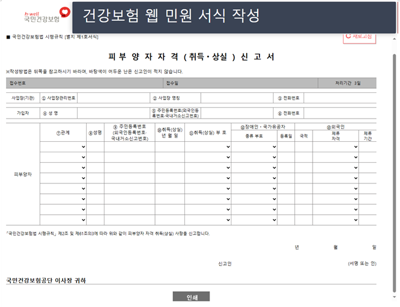Click the 새로고침 refresh button
Image resolution: width=400 pixels, height=307 pixels.
point(359,37)
